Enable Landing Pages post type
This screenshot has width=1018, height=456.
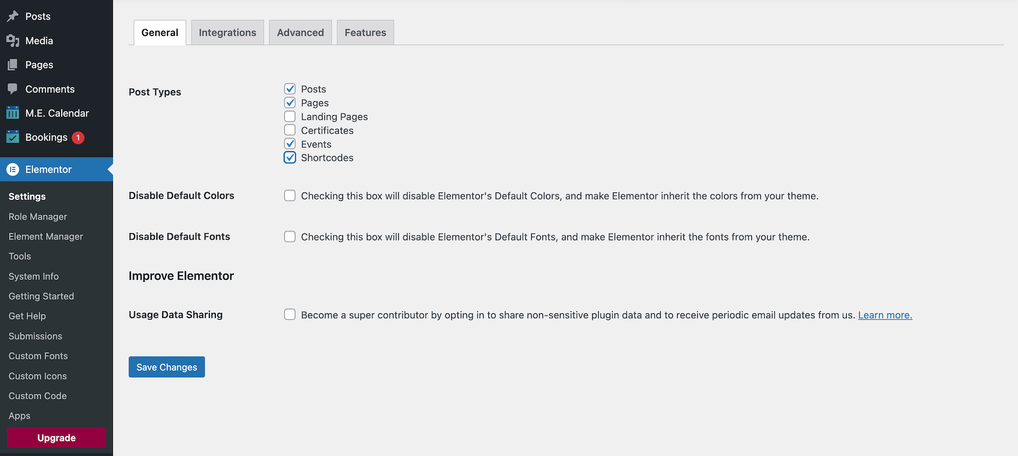(x=290, y=116)
